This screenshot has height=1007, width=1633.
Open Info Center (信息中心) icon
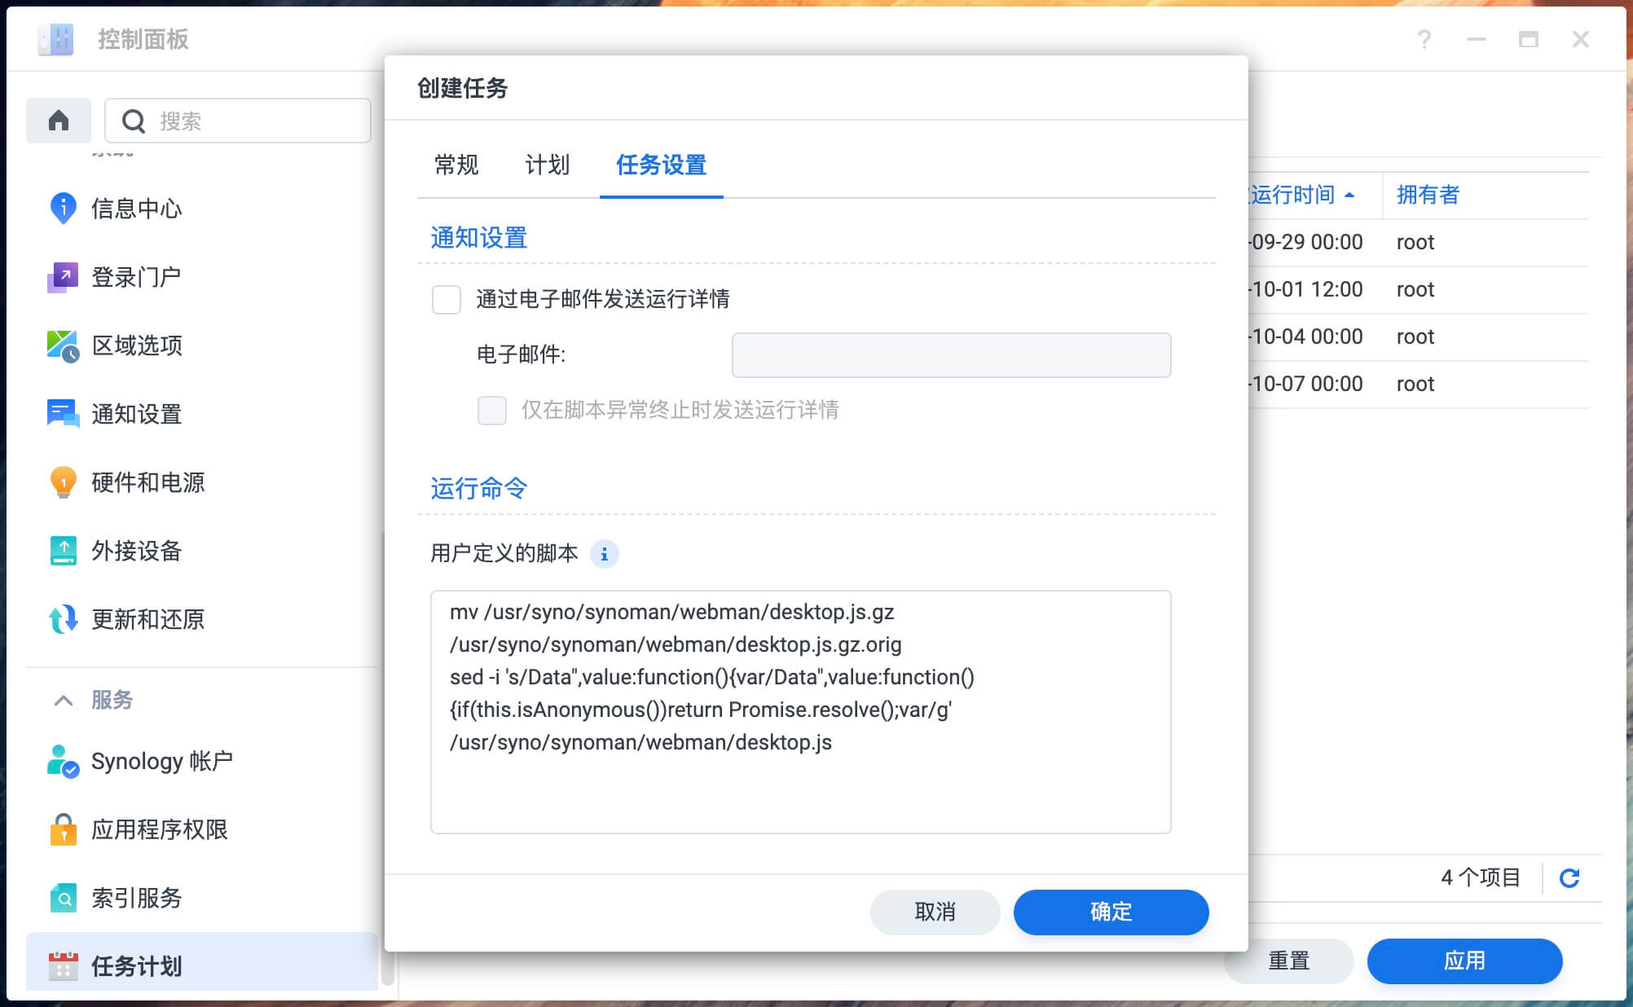point(63,209)
